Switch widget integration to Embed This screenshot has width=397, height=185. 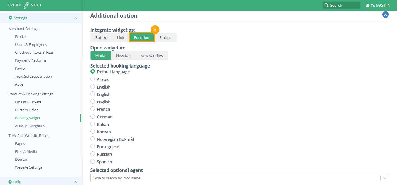tap(165, 37)
